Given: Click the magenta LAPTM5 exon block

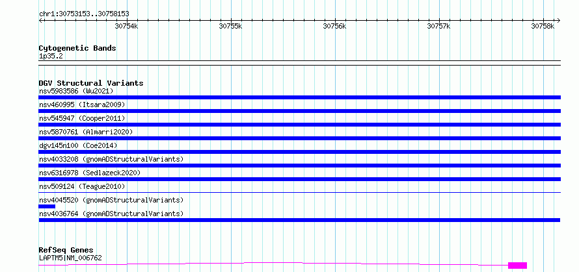Looking at the screenshot, I should tap(517, 266).
